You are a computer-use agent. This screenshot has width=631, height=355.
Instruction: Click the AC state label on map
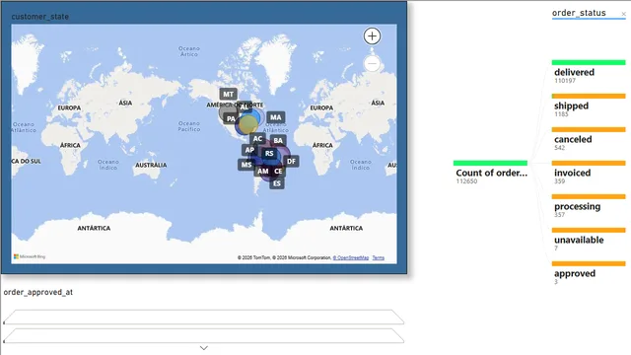pos(257,139)
